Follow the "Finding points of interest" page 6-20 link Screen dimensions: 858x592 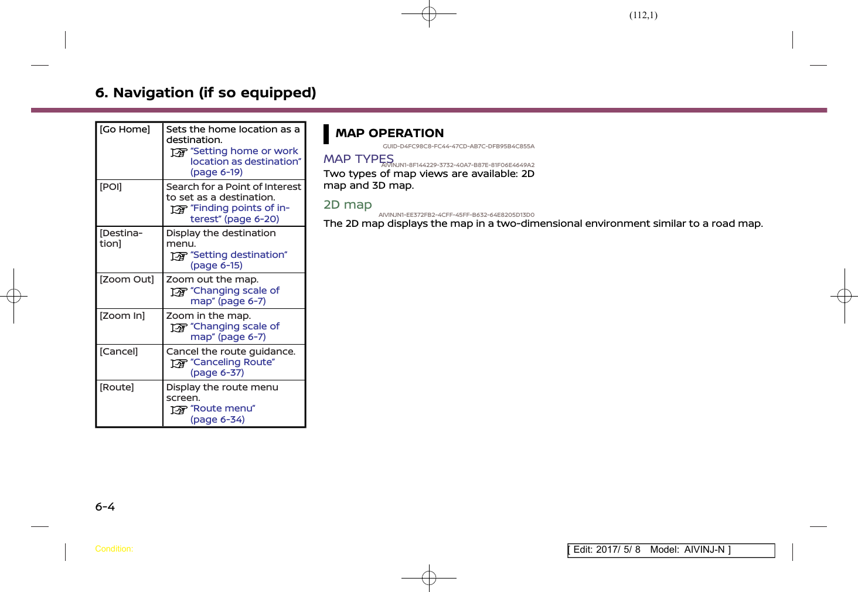[240, 213]
